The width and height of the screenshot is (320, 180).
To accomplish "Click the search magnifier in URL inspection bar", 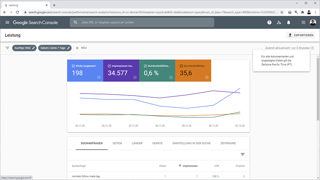I will coord(75,22).
